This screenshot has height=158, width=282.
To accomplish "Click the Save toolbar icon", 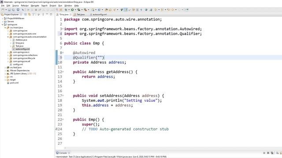I will (9, 10).
